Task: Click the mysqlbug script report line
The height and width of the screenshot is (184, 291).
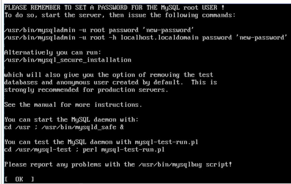Action: coord(118,165)
